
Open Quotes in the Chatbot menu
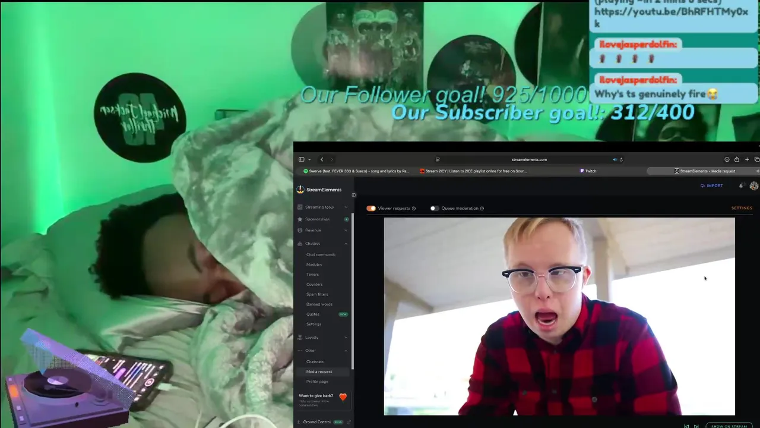point(313,314)
